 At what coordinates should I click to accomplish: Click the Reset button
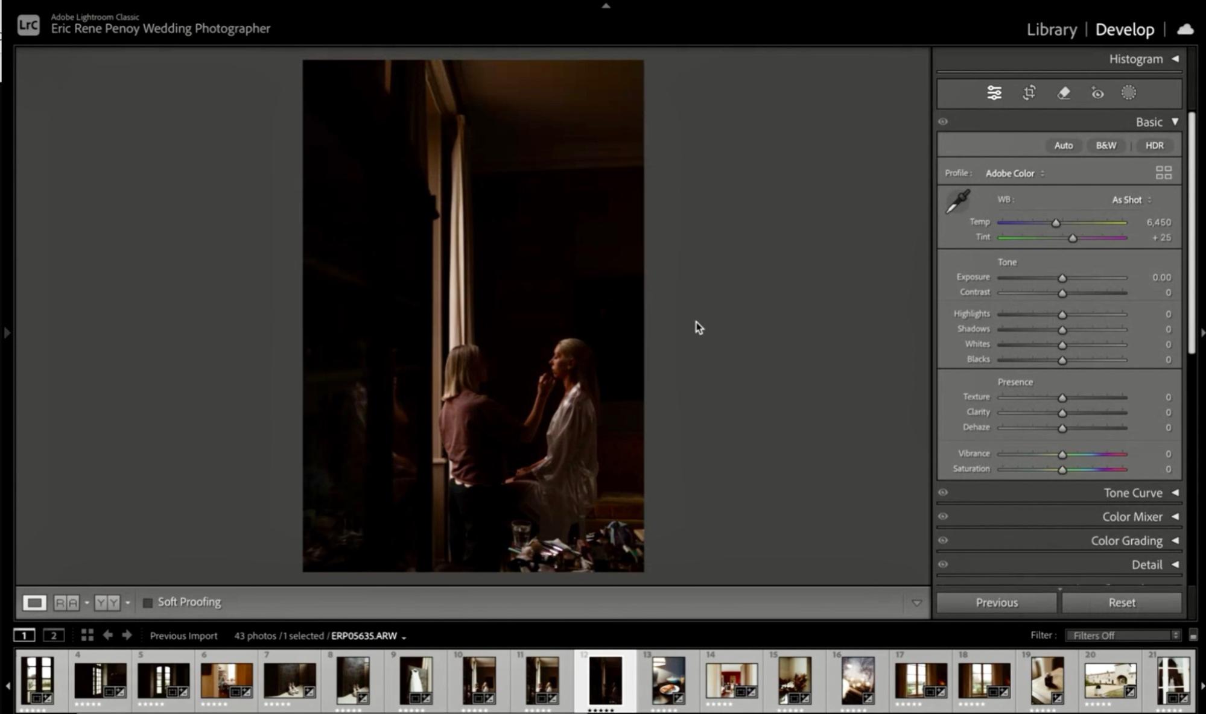1121,602
